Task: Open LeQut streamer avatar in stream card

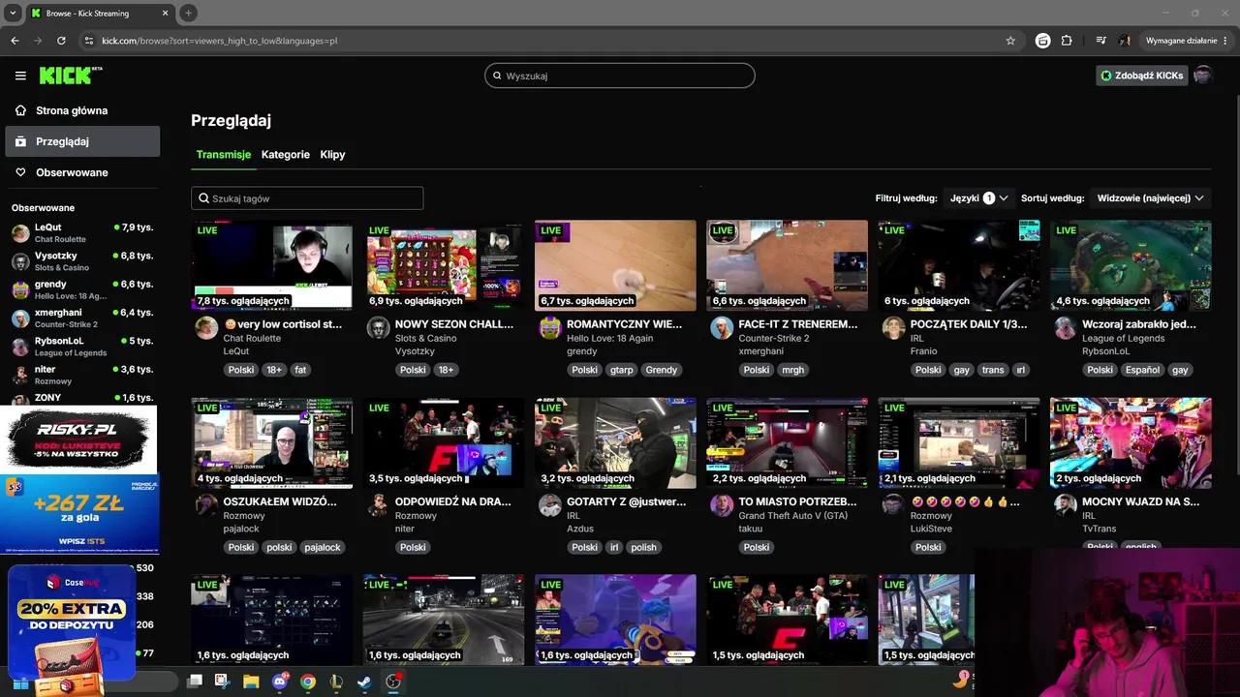Action: pyautogui.click(x=206, y=328)
